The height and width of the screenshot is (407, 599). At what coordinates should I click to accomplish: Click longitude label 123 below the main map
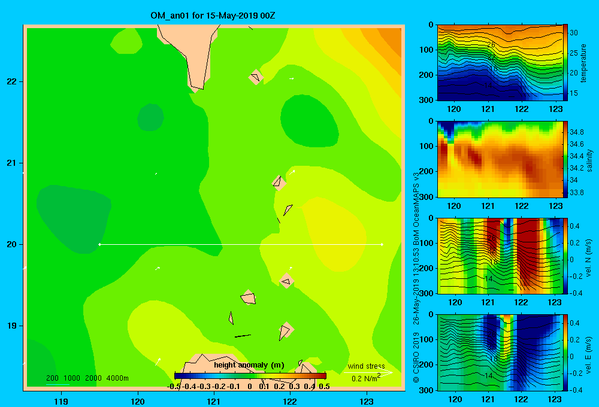coord(367,401)
